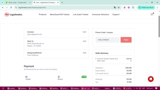This screenshot has height=90, width=160.
Task: Click the volume icon in system tray
Action: (137, 88)
